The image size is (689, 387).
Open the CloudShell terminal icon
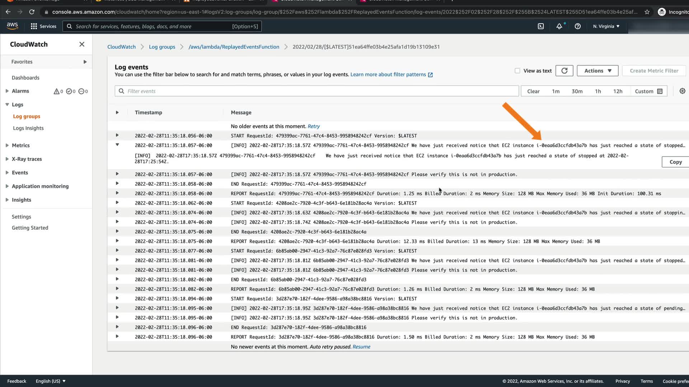click(x=541, y=26)
